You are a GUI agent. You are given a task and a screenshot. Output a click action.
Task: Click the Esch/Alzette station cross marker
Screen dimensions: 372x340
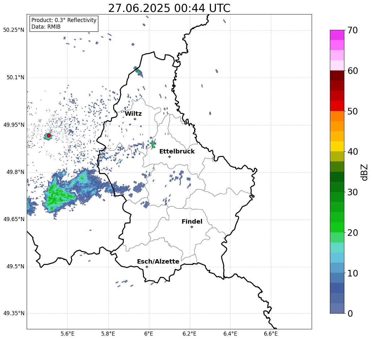(x=147, y=267)
